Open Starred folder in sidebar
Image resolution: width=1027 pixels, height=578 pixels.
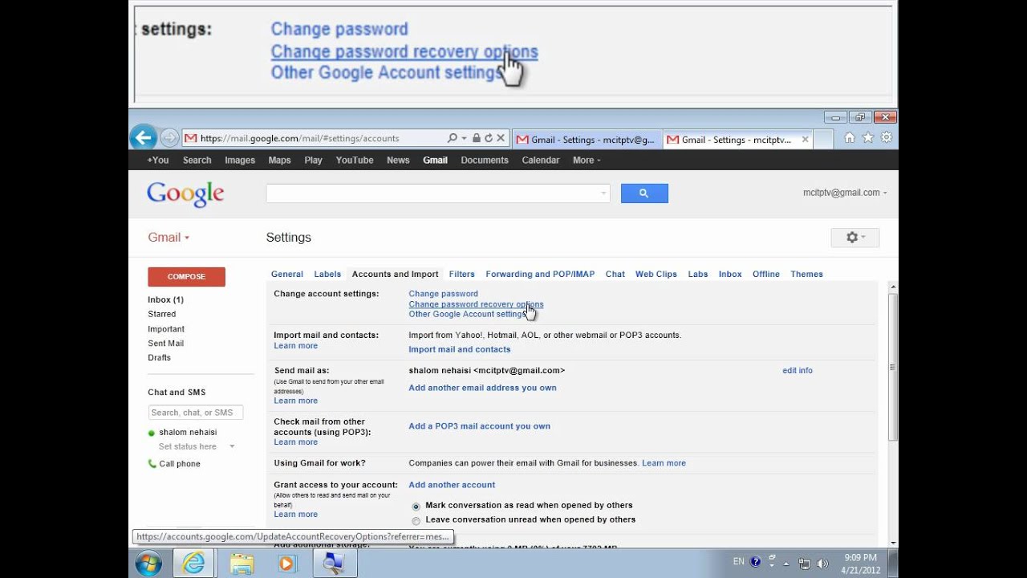(x=161, y=314)
